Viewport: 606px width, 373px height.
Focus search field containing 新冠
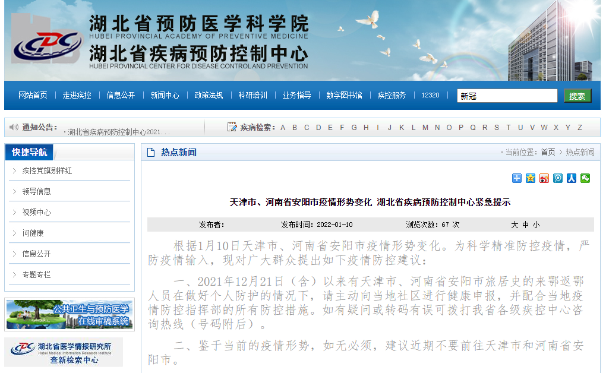pos(507,96)
